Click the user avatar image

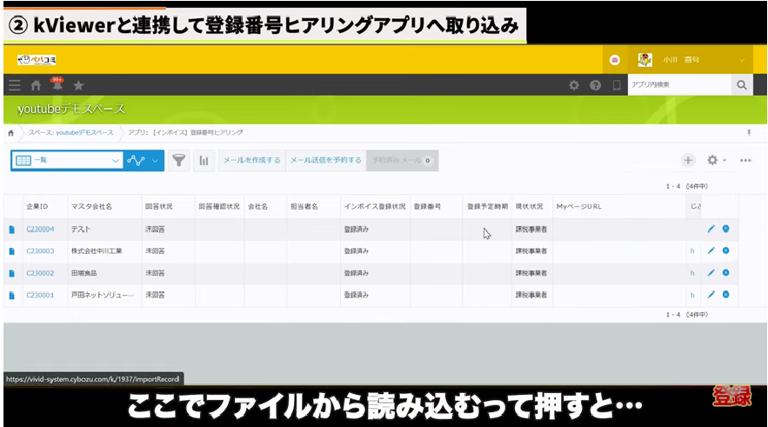[645, 60]
